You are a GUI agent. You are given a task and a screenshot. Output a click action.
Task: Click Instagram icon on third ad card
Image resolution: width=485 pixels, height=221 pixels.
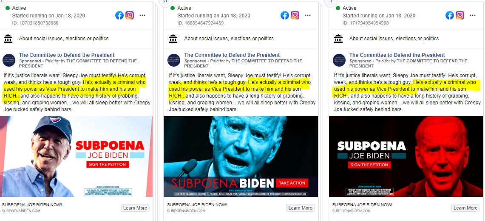pyautogui.click(x=460, y=15)
